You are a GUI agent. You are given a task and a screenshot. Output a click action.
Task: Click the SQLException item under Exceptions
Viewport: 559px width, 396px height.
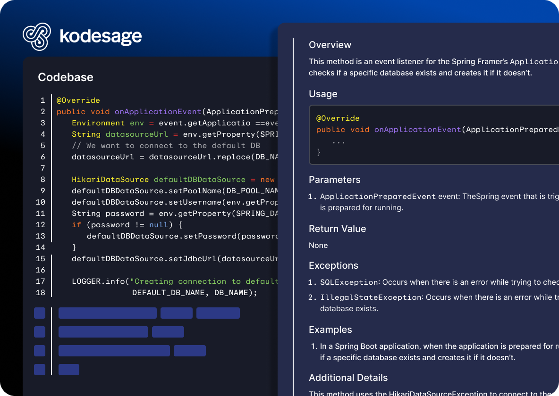click(x=349, y=282)
